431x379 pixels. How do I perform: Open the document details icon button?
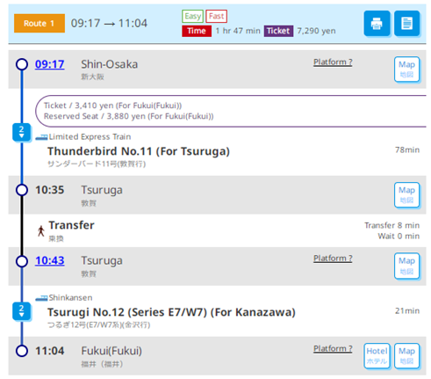pyautogui.click(x=407, y=24)
